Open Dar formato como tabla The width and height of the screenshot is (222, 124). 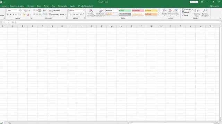click(x=100, y=13)
